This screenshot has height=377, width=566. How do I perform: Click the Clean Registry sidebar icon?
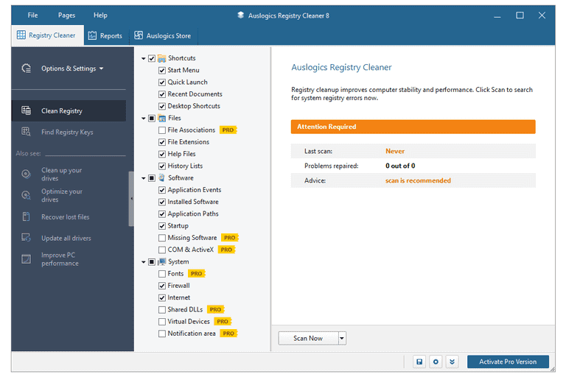pyautogui.click(x=27, y=111)
